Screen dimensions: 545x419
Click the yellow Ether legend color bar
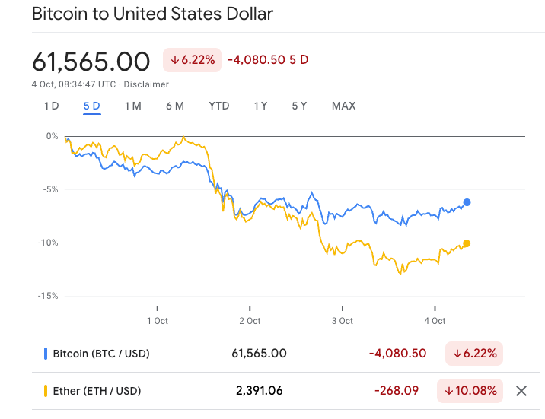[x=46, y=391]
